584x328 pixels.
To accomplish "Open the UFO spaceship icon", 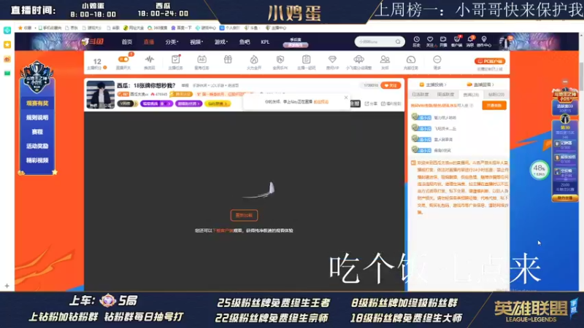I will tap(358, 59).
